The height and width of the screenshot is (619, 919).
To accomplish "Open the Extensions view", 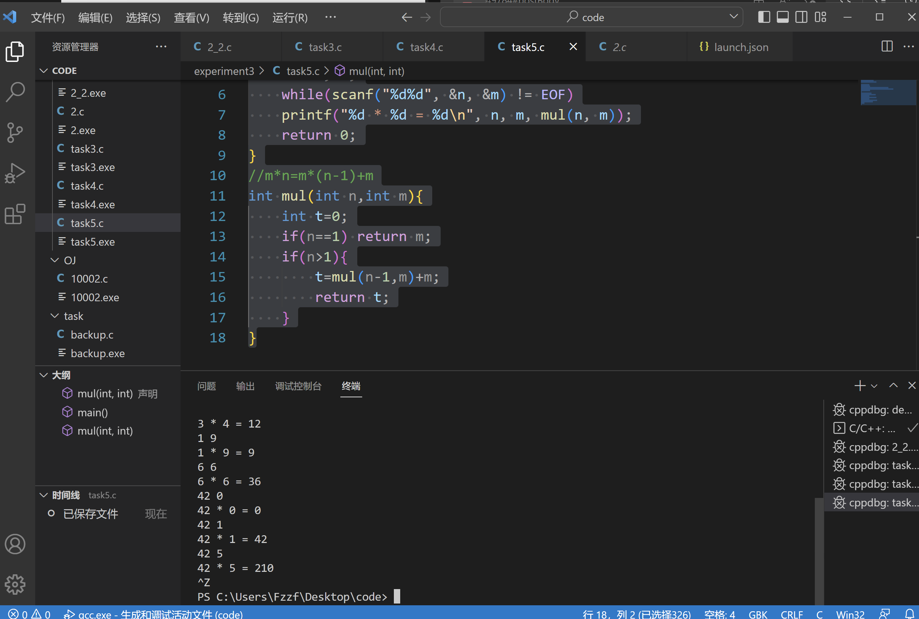I will (15, 214).
